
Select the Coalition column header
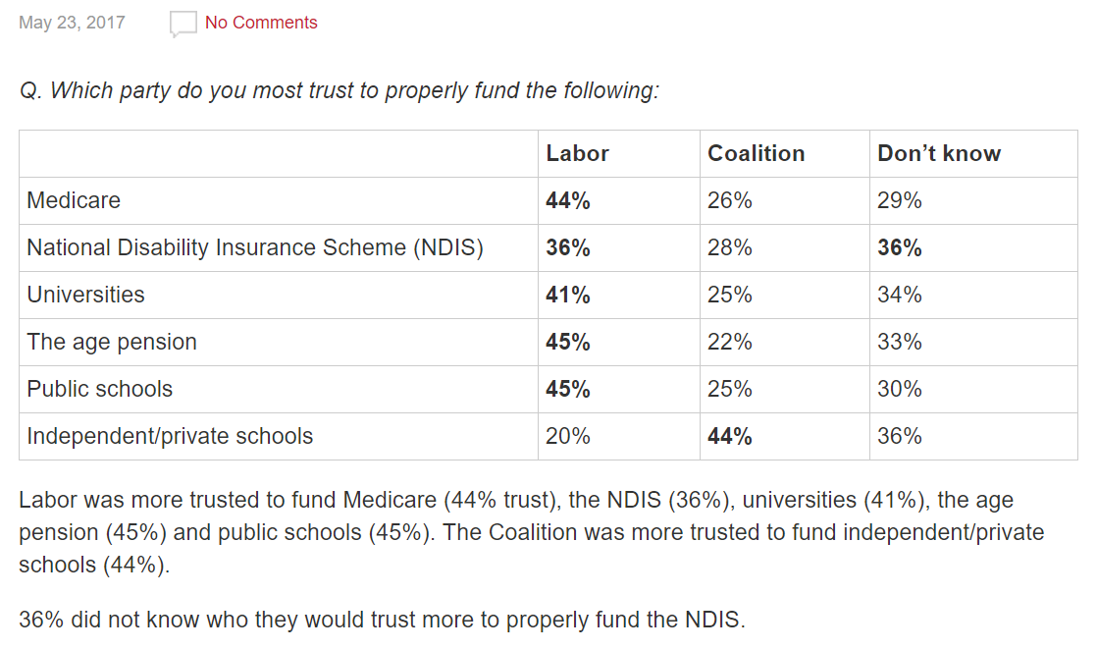[x=756, y=154]
